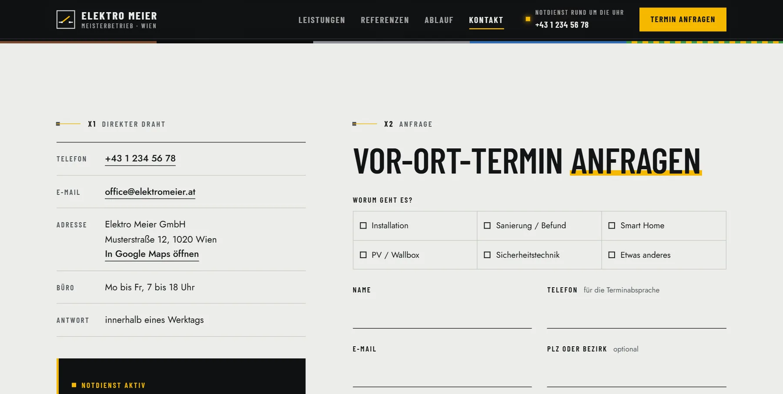Select the PV / Wallbox checkbox

click(363, 255)
